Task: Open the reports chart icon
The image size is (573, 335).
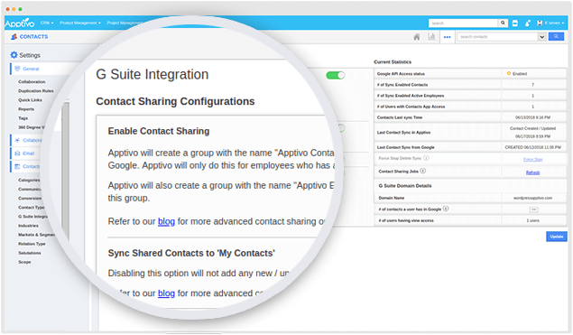Action: (431, 37)
